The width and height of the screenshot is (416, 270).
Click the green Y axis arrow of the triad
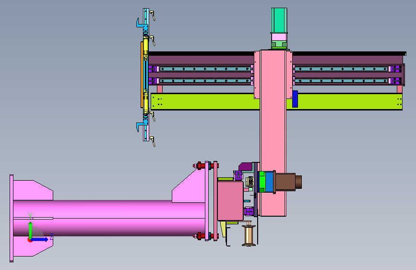coord(31,230)
